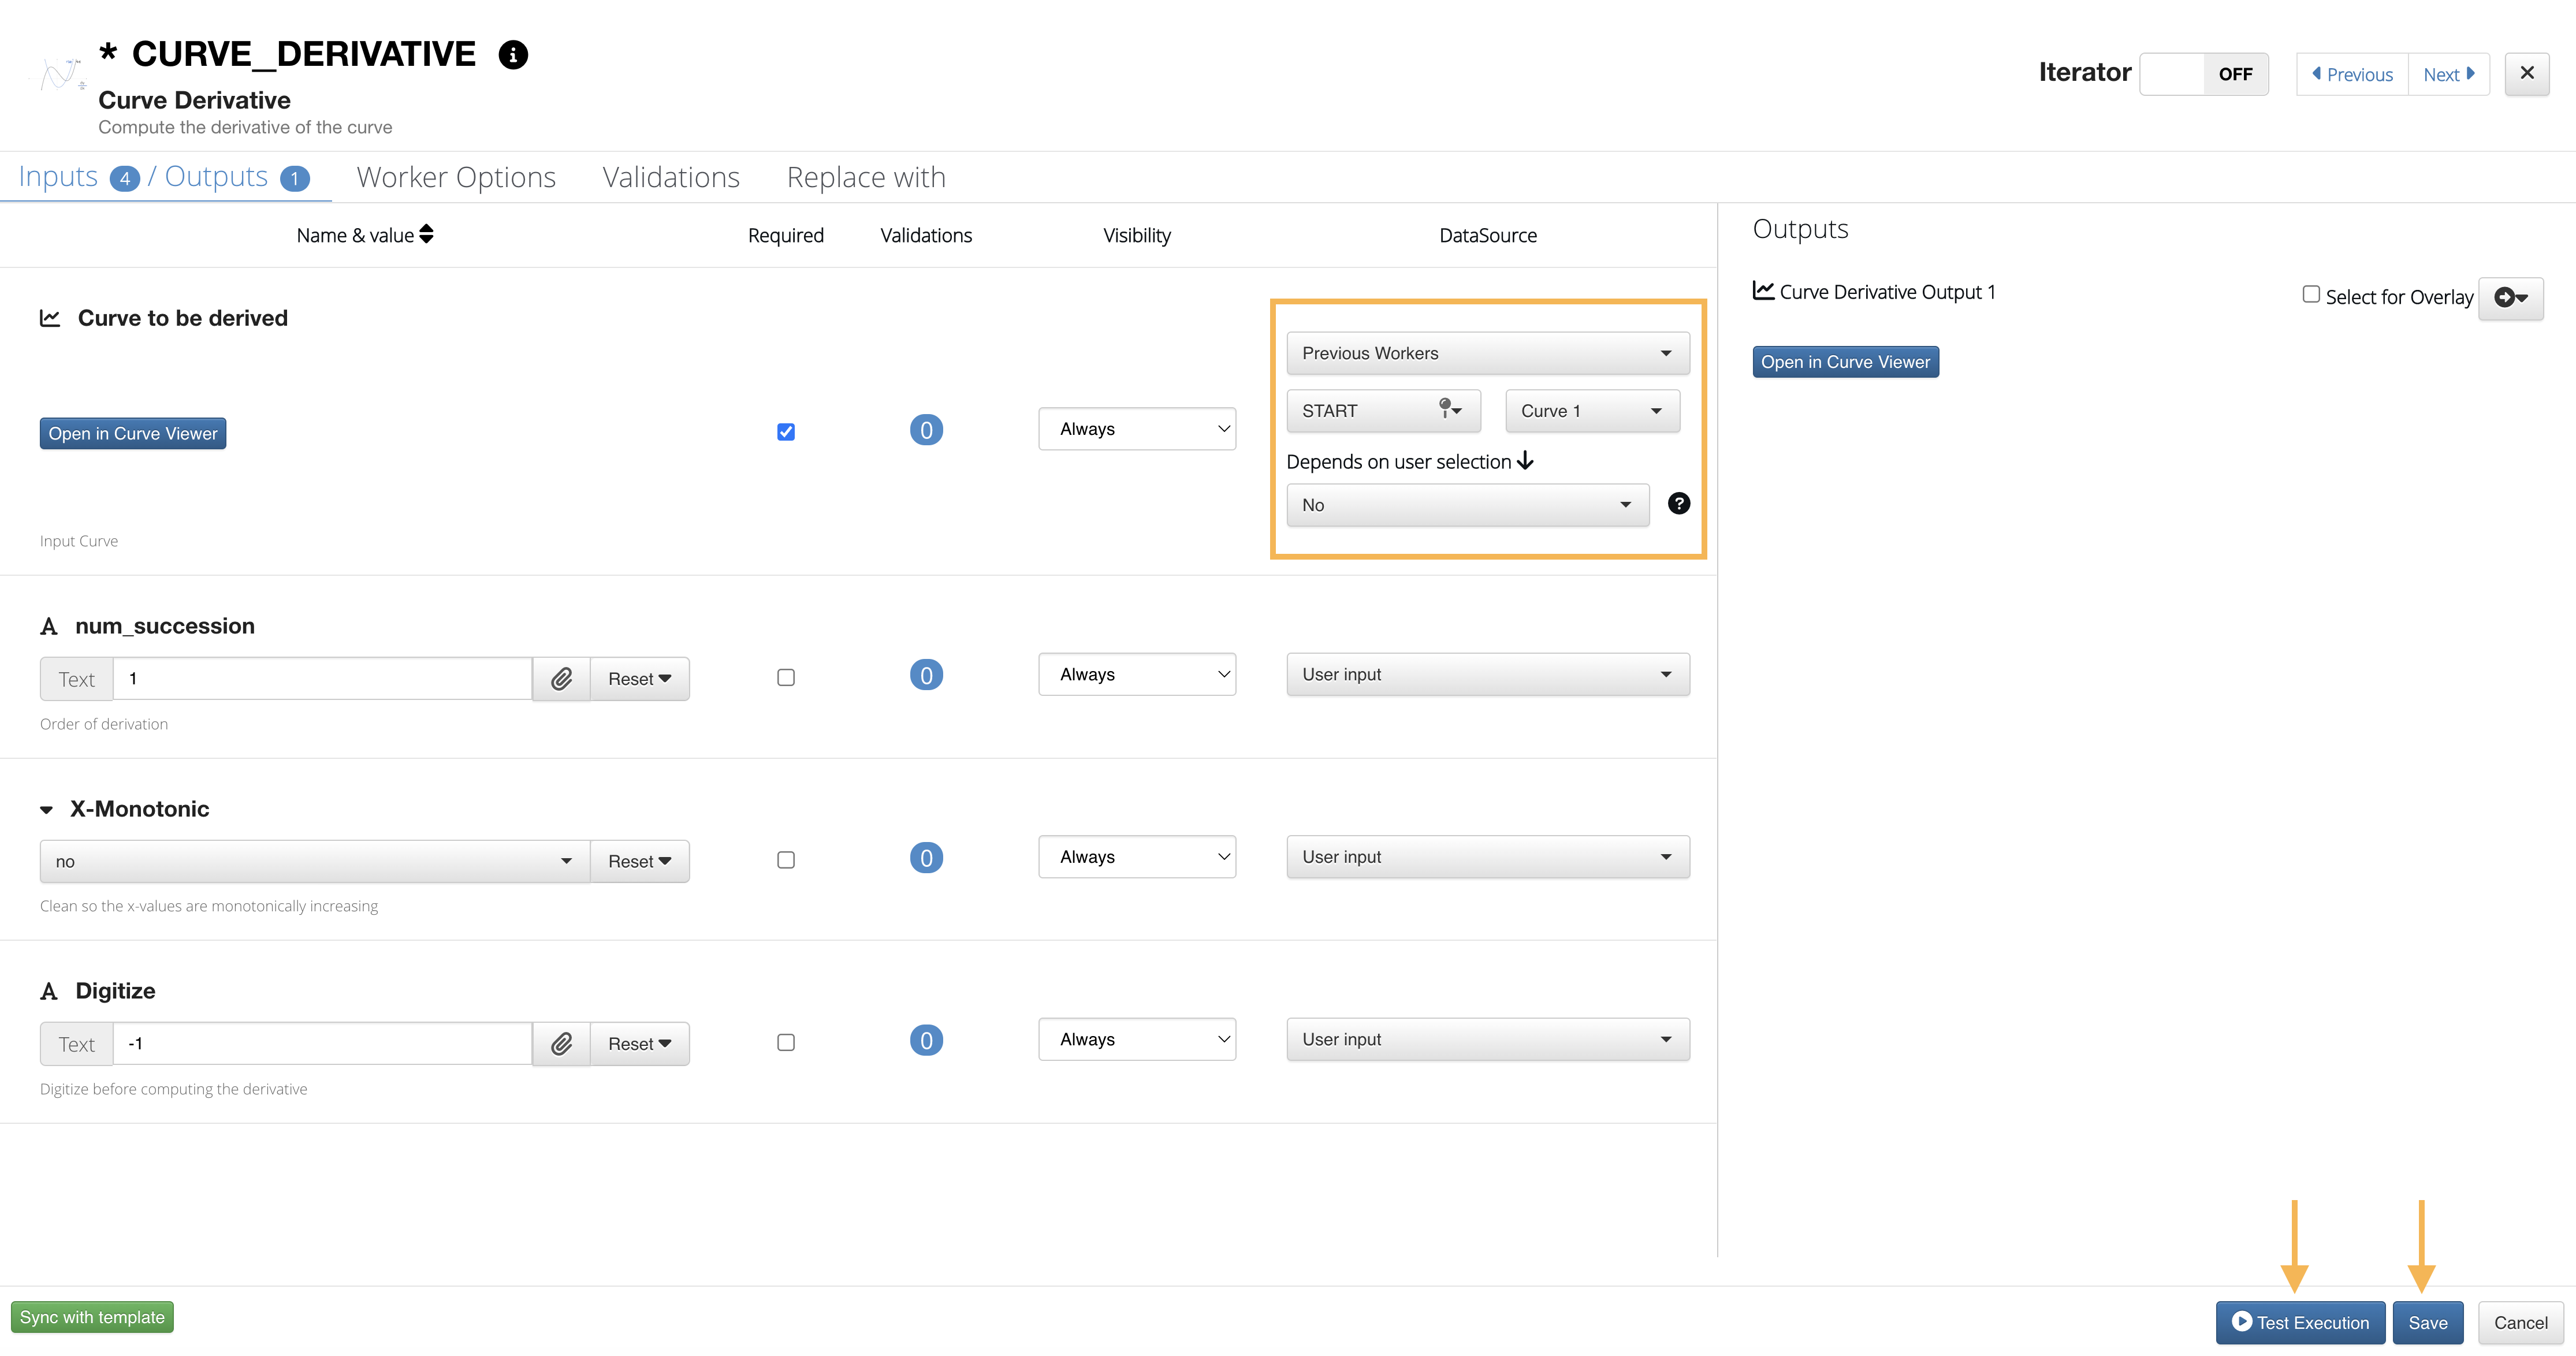Click the info icon next to CURVE_DERIVATIVE title
The height and width of the screenshot is (1356, 2576).
point(513,55)
